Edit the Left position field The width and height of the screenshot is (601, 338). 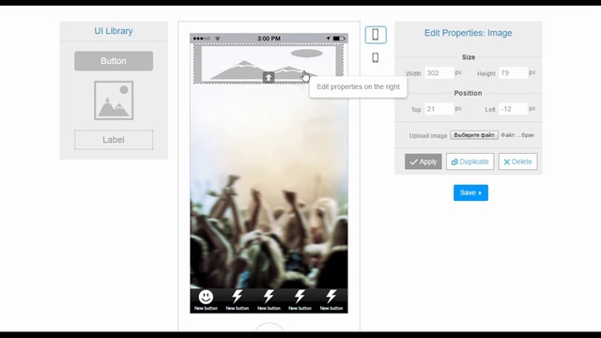[x=514, y=109]
